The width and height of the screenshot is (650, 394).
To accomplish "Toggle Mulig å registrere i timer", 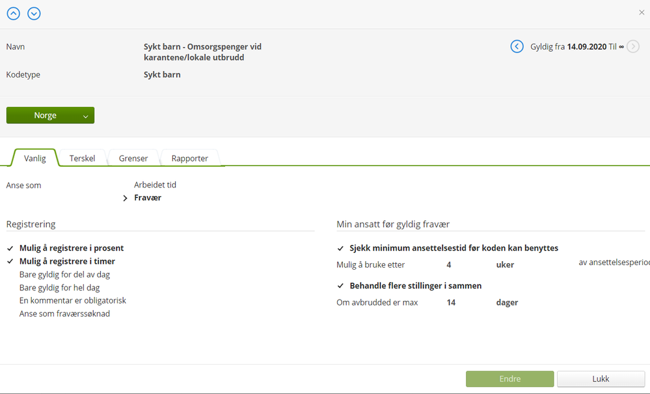I will (67, 261).
